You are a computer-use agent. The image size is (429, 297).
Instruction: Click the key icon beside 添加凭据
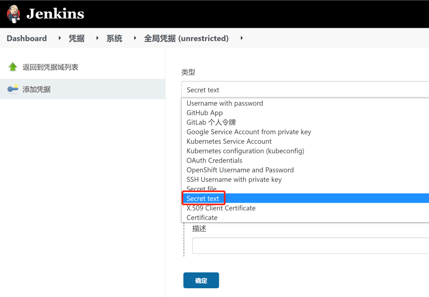click(13, 89)
